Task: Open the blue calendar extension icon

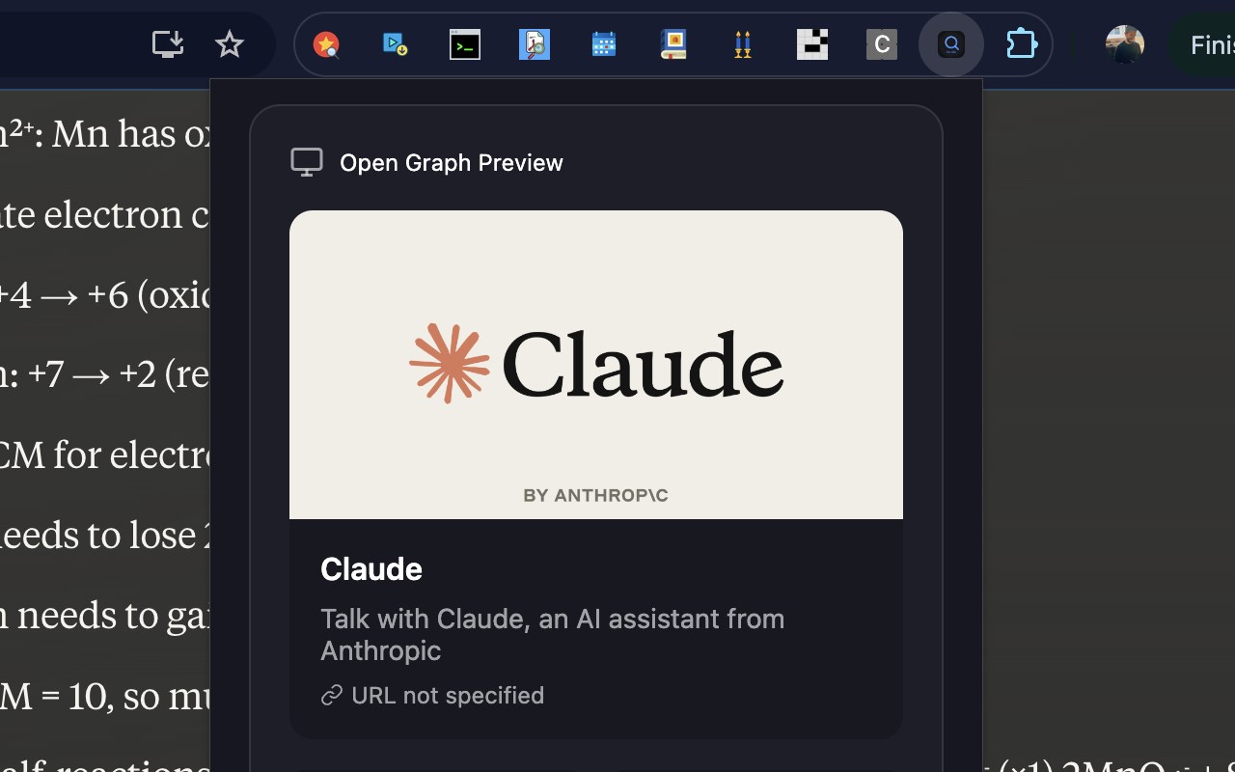Action: (x=604, y=44)
